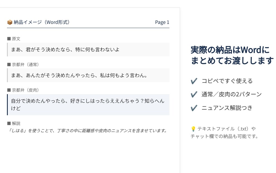Click the checkmark beside コピペですぐ使える
Screen dimensions: 276x173
(194, 81)
